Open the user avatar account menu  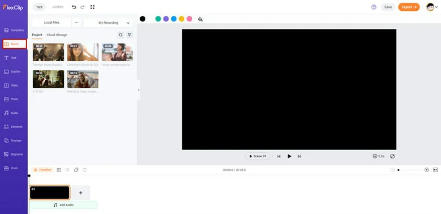[432, 7]
